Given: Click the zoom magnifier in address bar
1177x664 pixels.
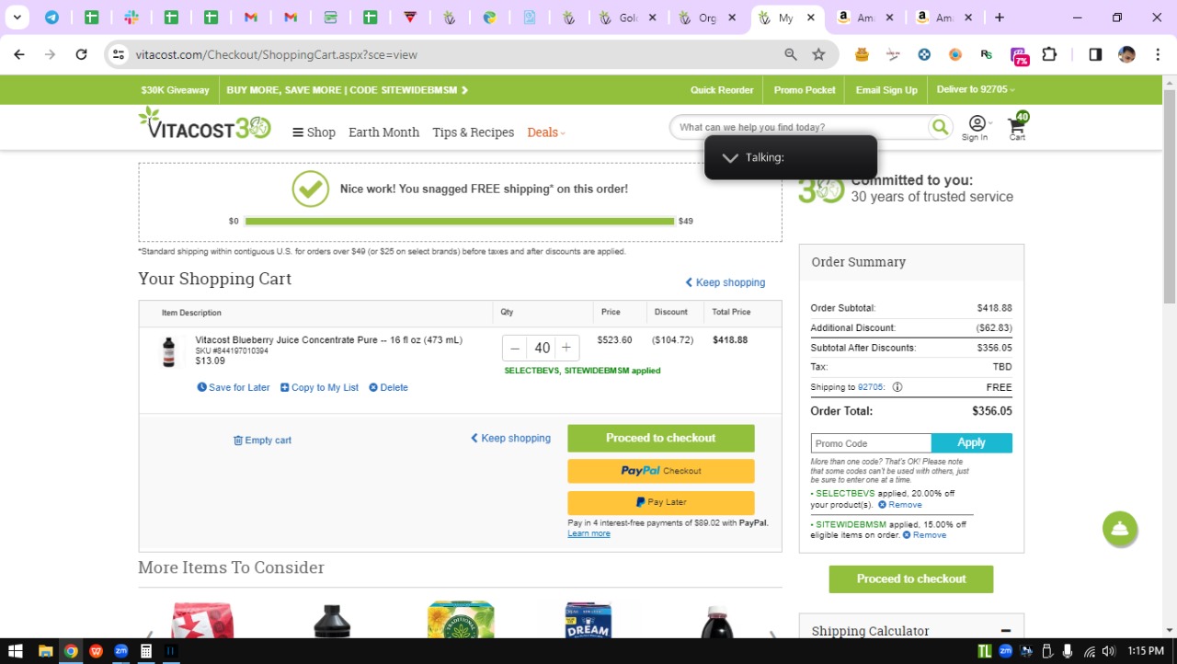Looking at the screenshot, I should click(x=791, y=54).
